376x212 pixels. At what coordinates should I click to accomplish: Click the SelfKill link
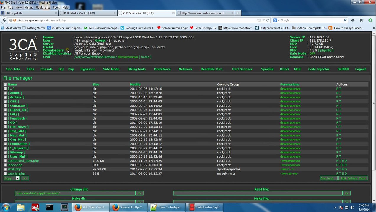pyautogui.click(x=343, y=69)
